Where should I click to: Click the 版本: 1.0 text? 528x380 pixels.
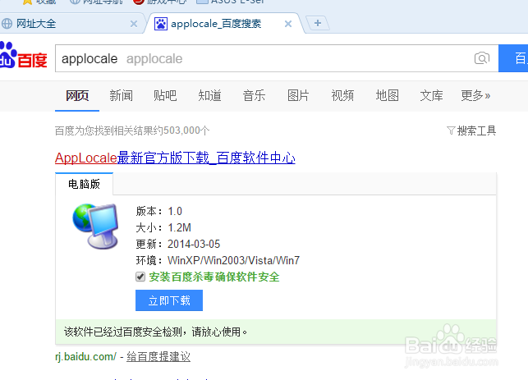(x=159, y=212)
